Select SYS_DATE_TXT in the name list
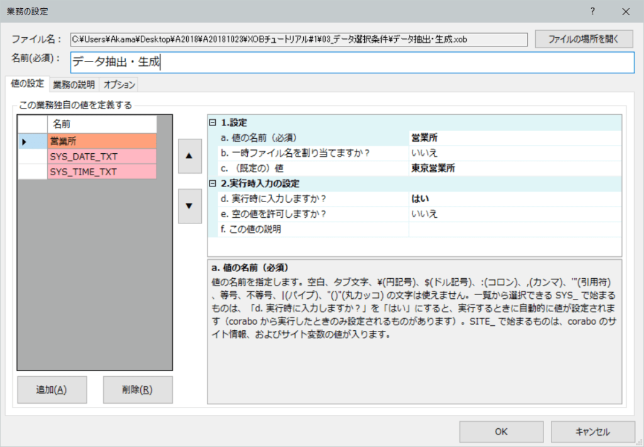 [101, 156]
